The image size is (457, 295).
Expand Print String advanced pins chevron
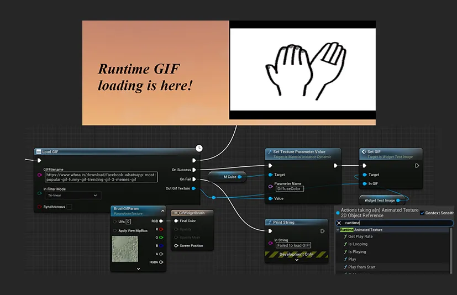[x=297, y=260]
